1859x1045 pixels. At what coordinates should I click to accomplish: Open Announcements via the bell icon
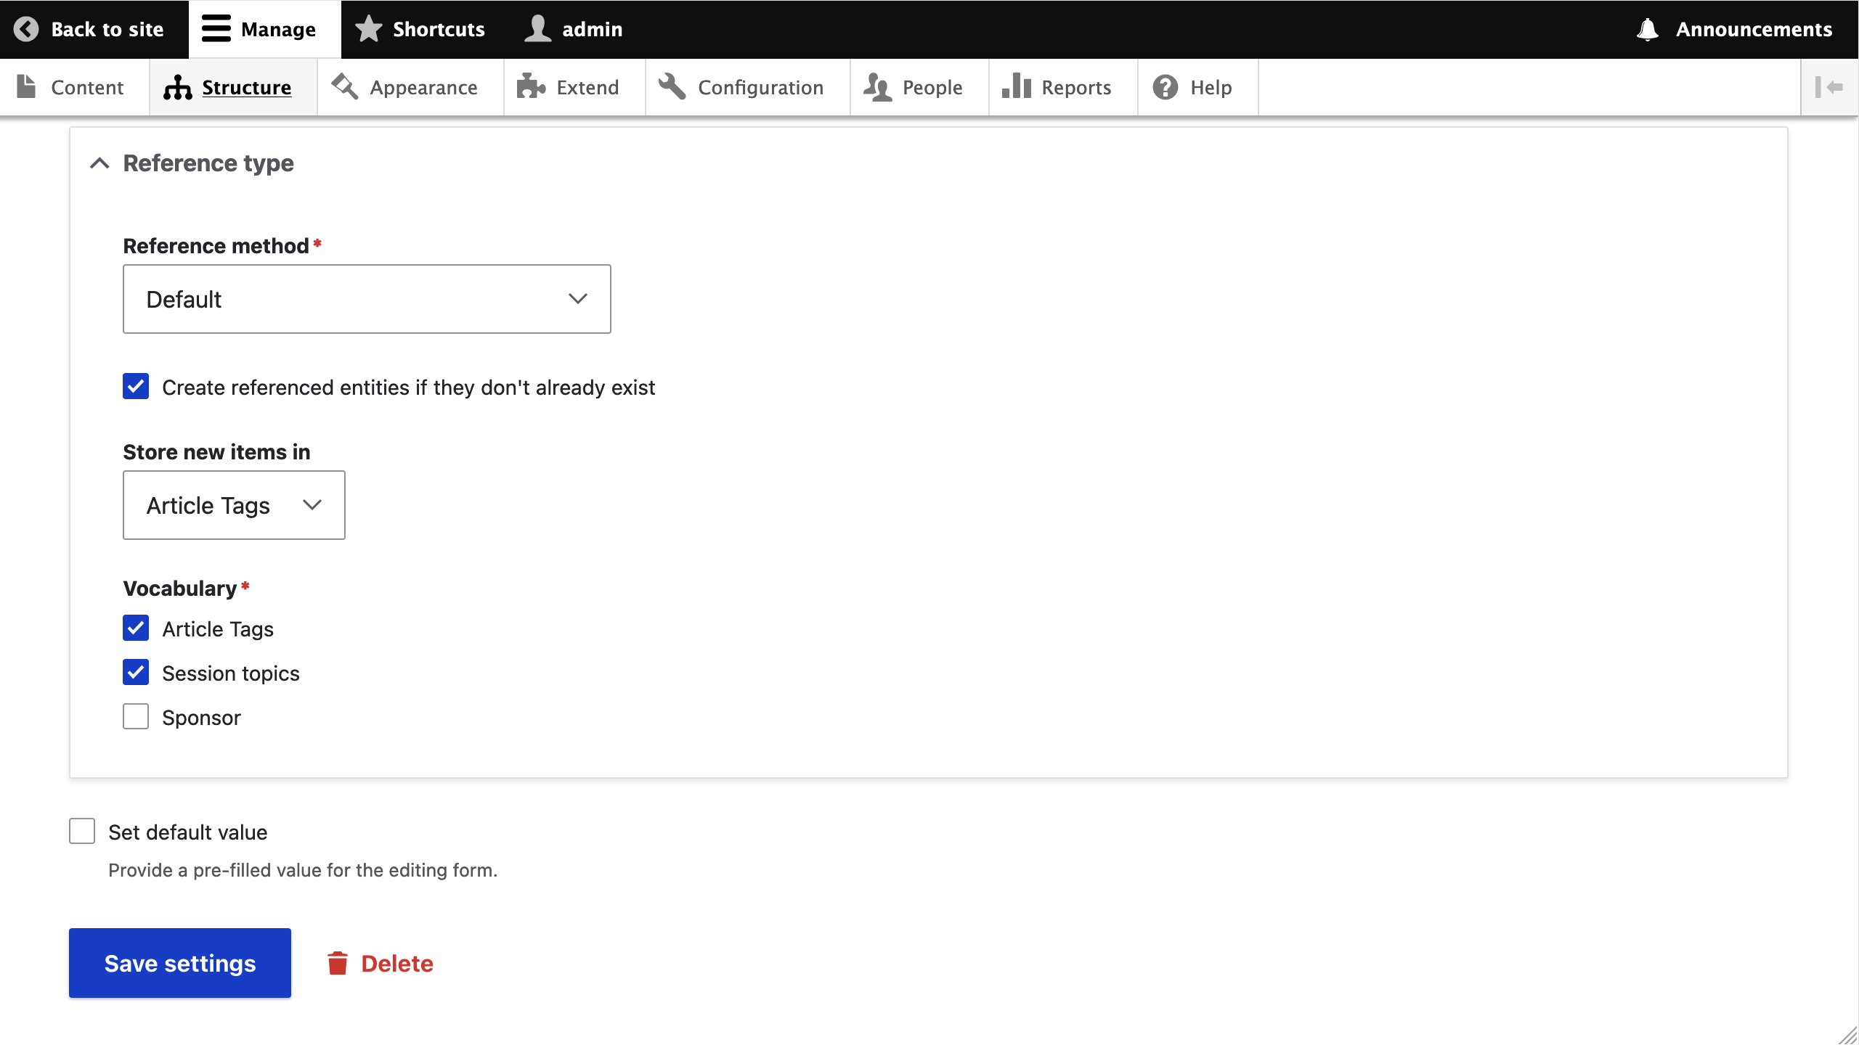[1647, 29]
